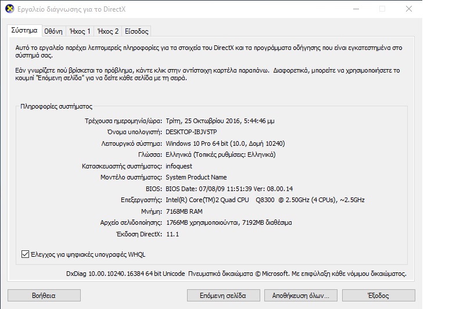474x309 pixels.
Task: Click the Επόμενη σελίδα button
Action: pos(223,295)
